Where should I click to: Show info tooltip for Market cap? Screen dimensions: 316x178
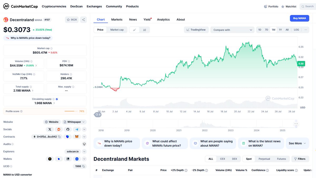point(51,49)
